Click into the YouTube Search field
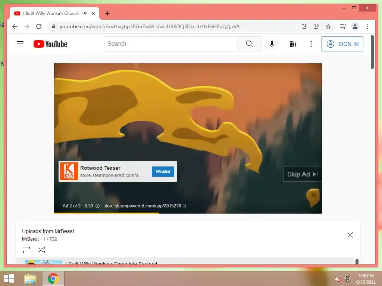The image size is (382, 286). click(x=171, y=44)
